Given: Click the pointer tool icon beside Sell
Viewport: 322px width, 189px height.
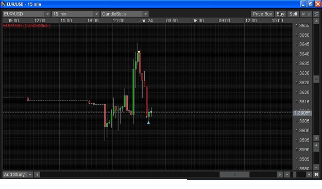Looking at the screenshot, I should point(303,14).
